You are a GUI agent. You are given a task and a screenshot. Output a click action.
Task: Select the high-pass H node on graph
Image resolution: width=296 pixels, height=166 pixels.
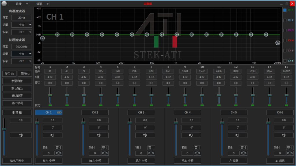(x=42, y=38)
